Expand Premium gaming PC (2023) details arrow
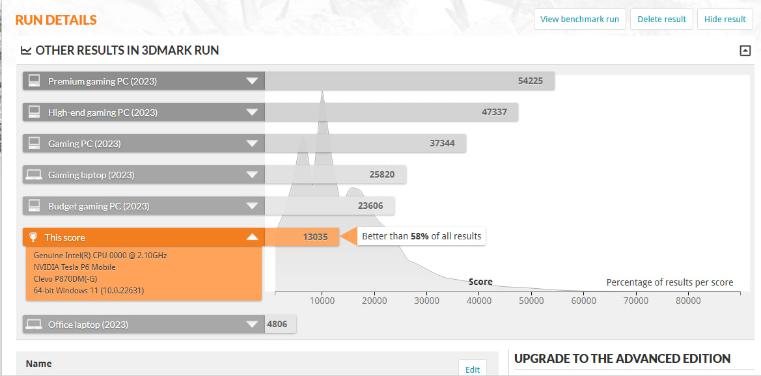Viewport: 761px width, 376px height. 252,81
